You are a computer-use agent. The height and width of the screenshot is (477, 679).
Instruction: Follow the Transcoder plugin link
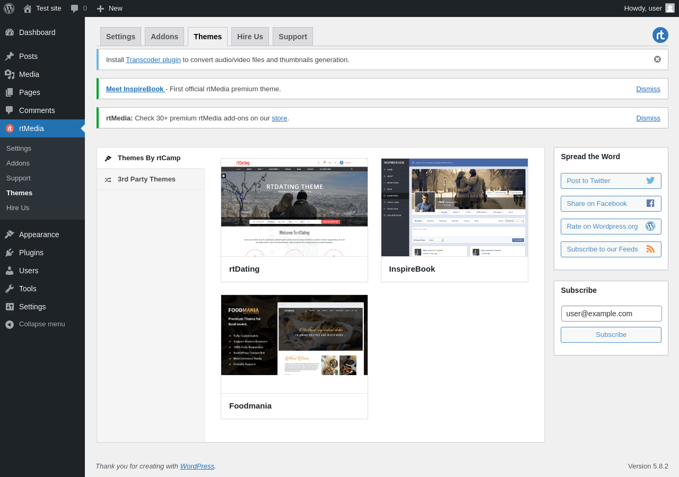point(153,59)
